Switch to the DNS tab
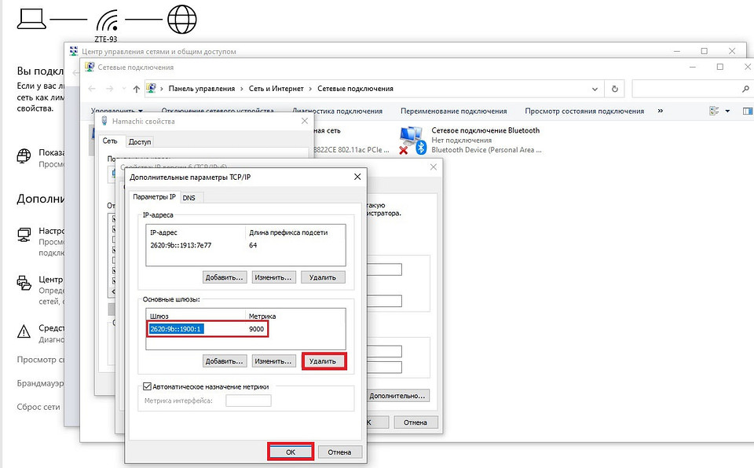Viewport: 754px width, 468px height. pyautogui.click(x=189, y=196)
